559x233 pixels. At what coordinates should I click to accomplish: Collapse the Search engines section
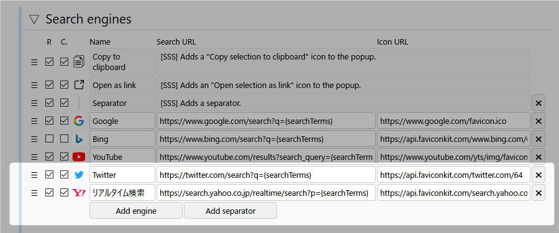pos(34,19)
